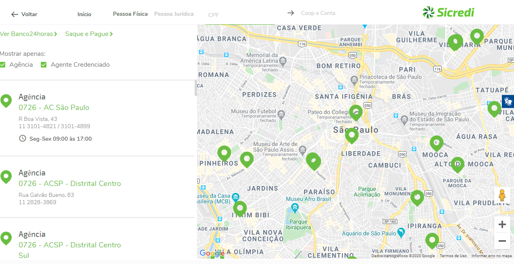The width and height of the screenshot is (514, 264).
Task: Click the pin icon beside AC São Paulo
Action: [6, 101]
